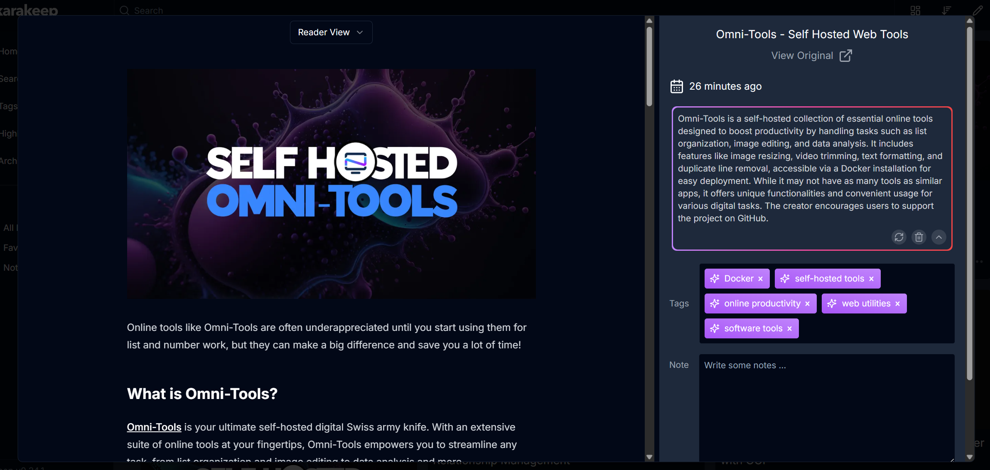Click the reader pane vertical scrollbar
The width and height of the screenshot is (990, 470).
pos(649,66)
